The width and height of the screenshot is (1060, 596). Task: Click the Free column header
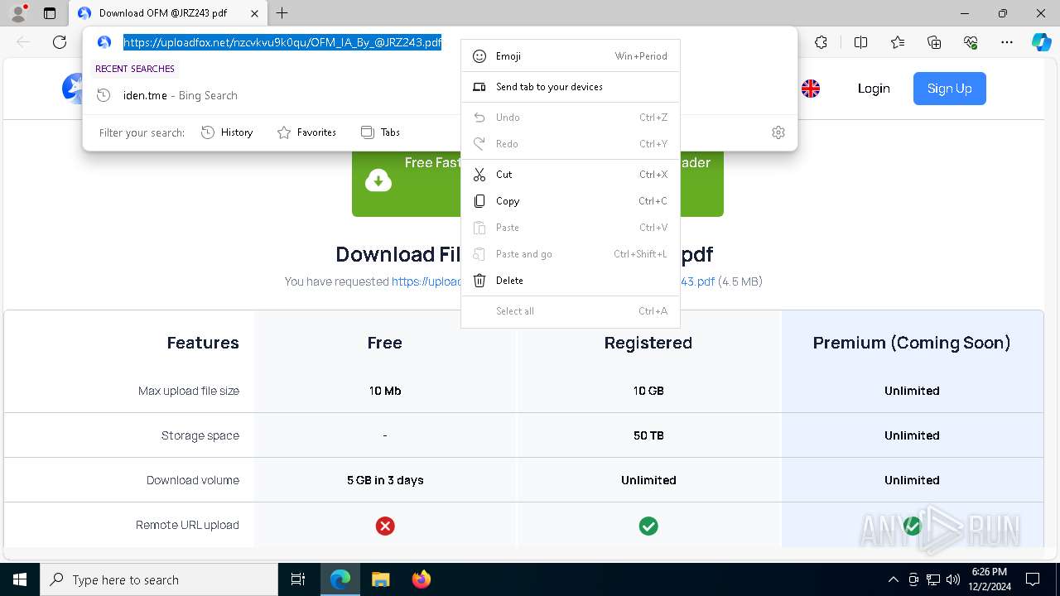(385, 343)
